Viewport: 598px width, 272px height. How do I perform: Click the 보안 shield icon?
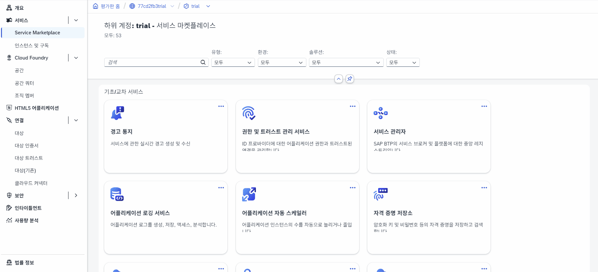pyautogui.click(x=9, y=195)
